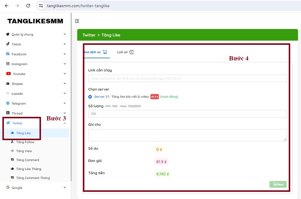
Task: Reload the page with the refresh icon
Action: 28,6
